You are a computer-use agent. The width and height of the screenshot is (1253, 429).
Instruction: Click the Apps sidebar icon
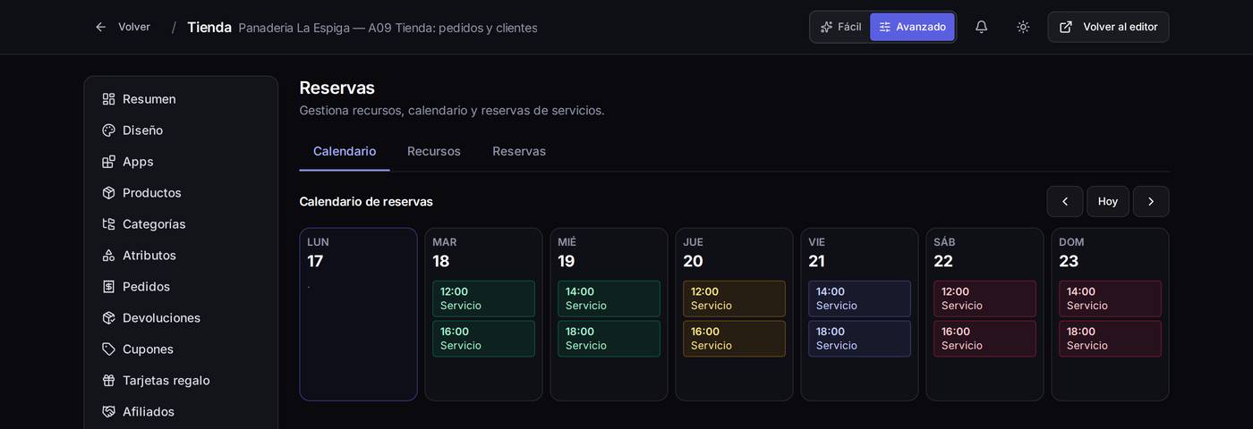(108, 162)
